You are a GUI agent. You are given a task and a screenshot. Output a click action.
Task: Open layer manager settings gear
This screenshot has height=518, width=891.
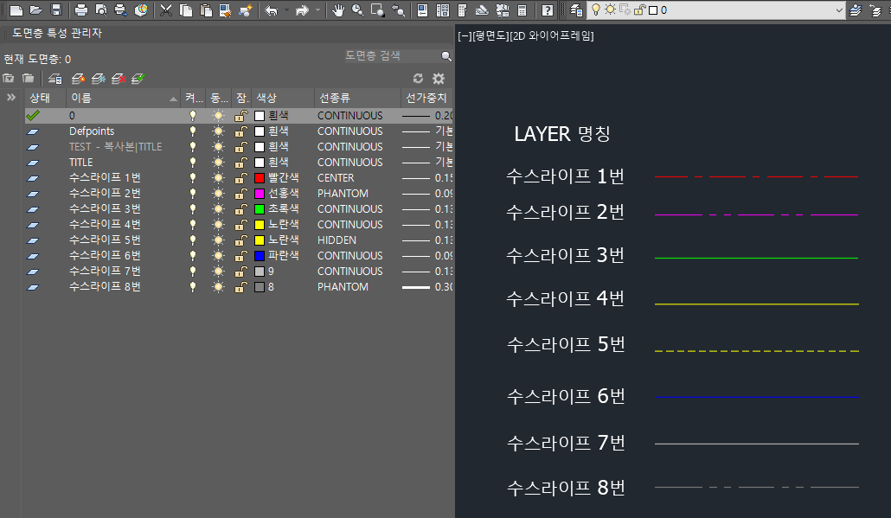click(438, 79)
